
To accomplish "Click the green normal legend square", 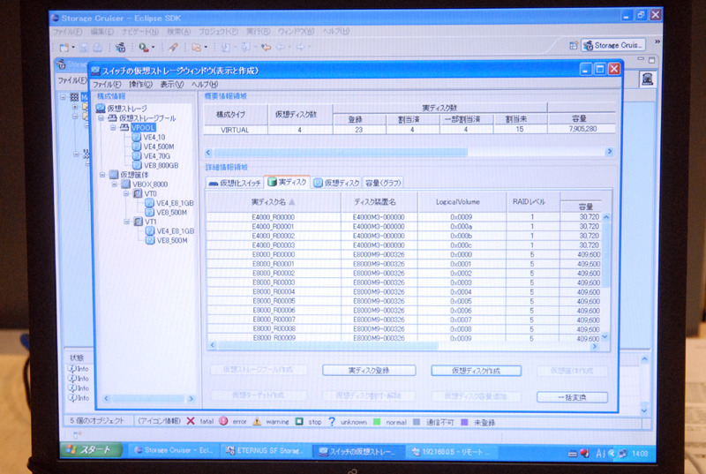I will (x=377, y=422).
